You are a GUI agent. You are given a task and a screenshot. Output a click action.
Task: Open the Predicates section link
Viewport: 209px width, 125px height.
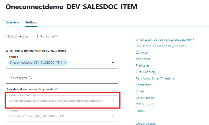tap(142, 65)
